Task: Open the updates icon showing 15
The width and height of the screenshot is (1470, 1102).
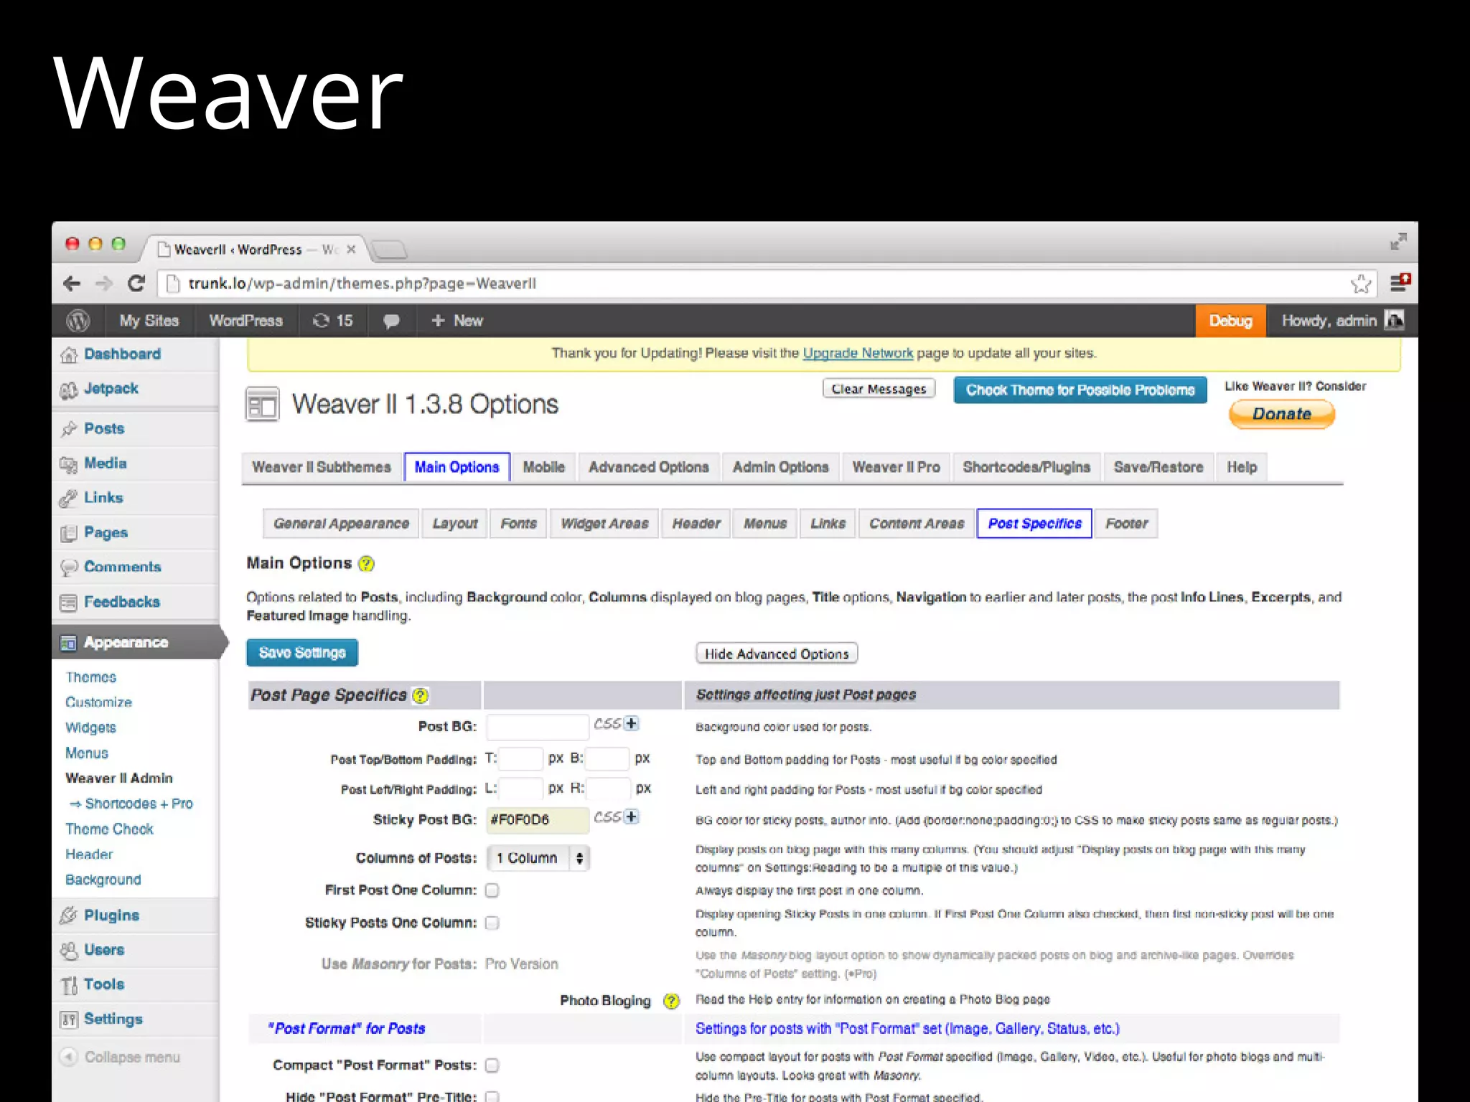Action: click(333, 321)
